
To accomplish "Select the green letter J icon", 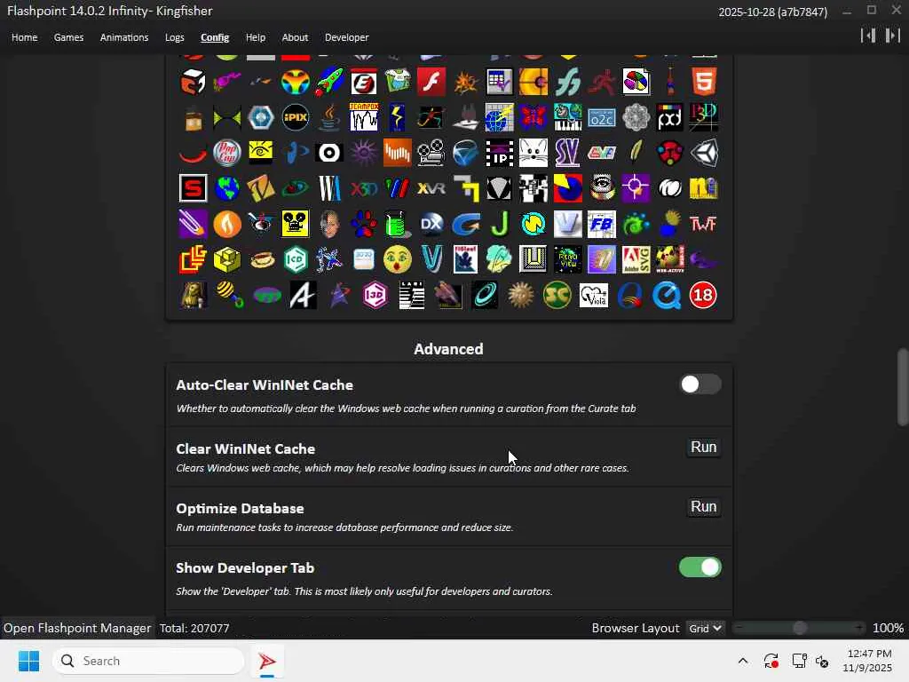I will coord(500,224).
